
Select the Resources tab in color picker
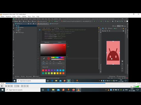[47, 42]
